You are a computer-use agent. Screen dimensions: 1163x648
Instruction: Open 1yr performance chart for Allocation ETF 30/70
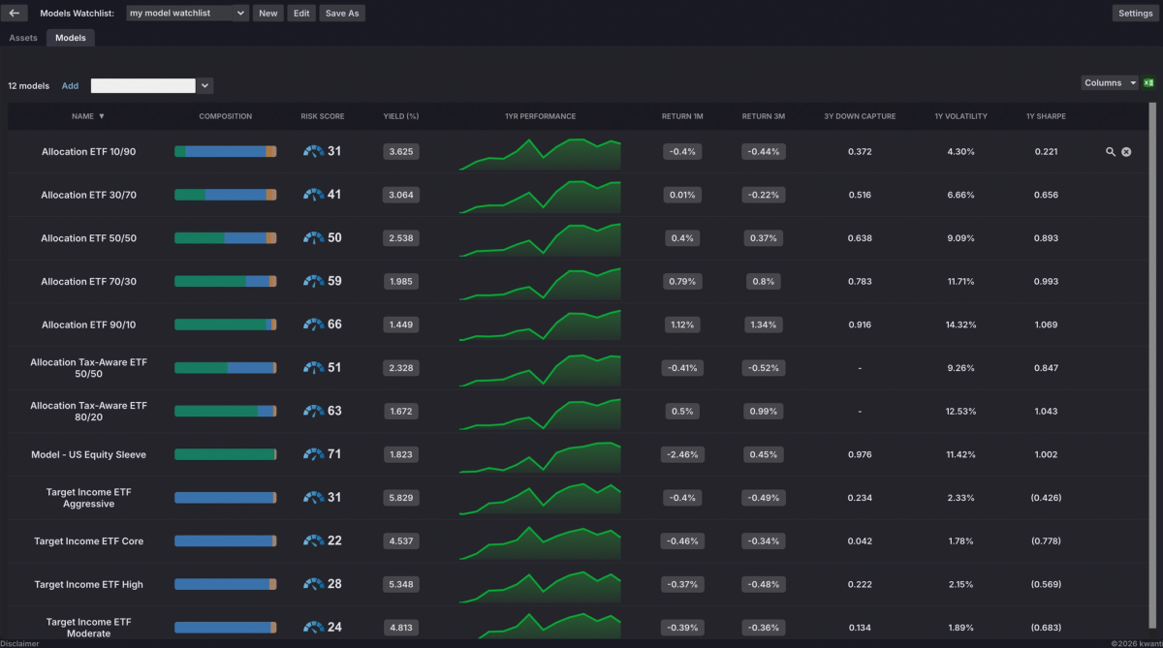(x=540, y=195)
